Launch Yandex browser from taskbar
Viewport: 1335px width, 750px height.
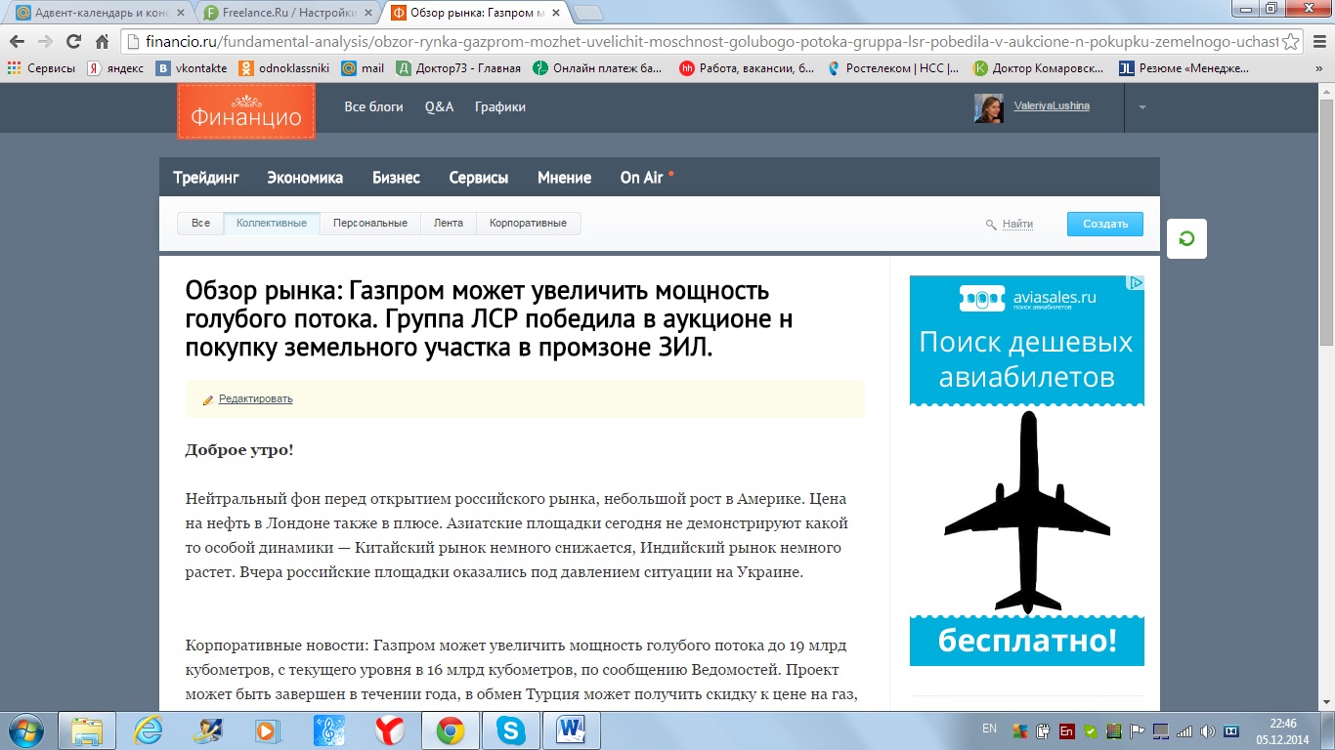(389, 730)
